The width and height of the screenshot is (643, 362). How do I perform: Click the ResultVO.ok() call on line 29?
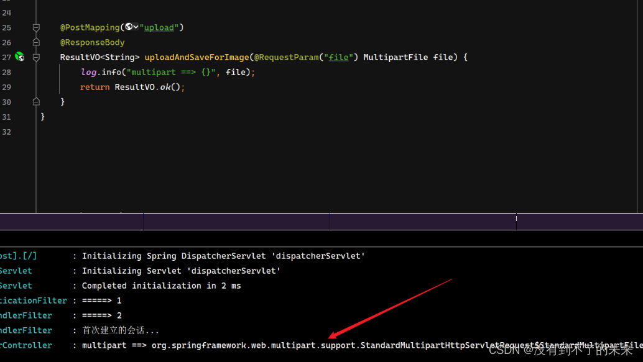tap(151, 87)
